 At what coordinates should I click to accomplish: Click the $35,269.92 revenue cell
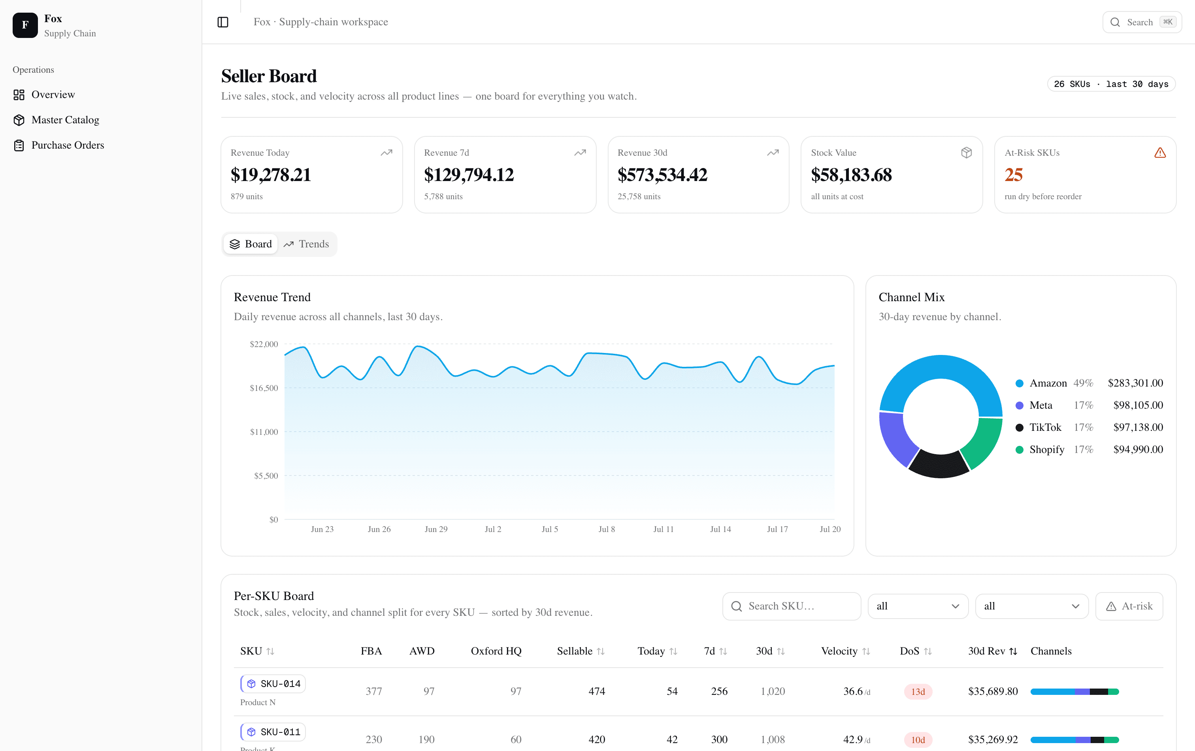tap(993, 740)
